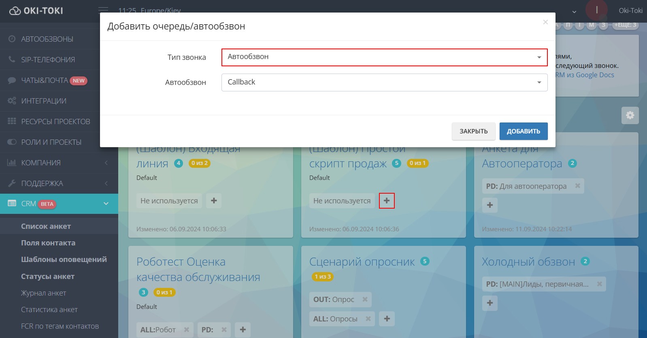Go to Шаблоны оповещений
Viewport: 647px width, 338px height.
64,260
